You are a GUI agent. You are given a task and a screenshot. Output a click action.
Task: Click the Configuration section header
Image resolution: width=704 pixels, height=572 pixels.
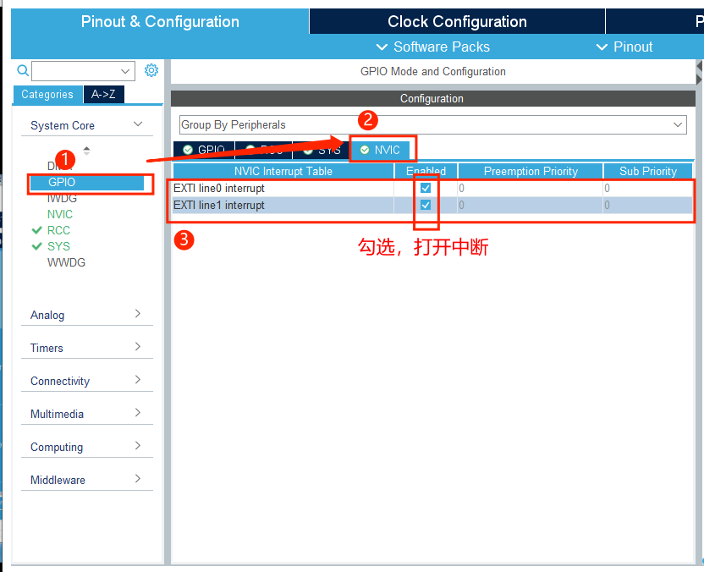(432, 99)
